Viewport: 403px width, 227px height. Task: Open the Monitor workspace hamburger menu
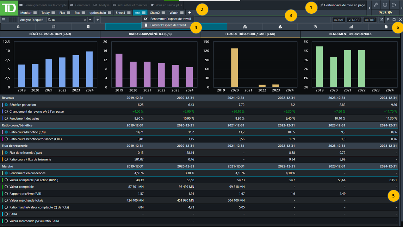pos(35,13)
